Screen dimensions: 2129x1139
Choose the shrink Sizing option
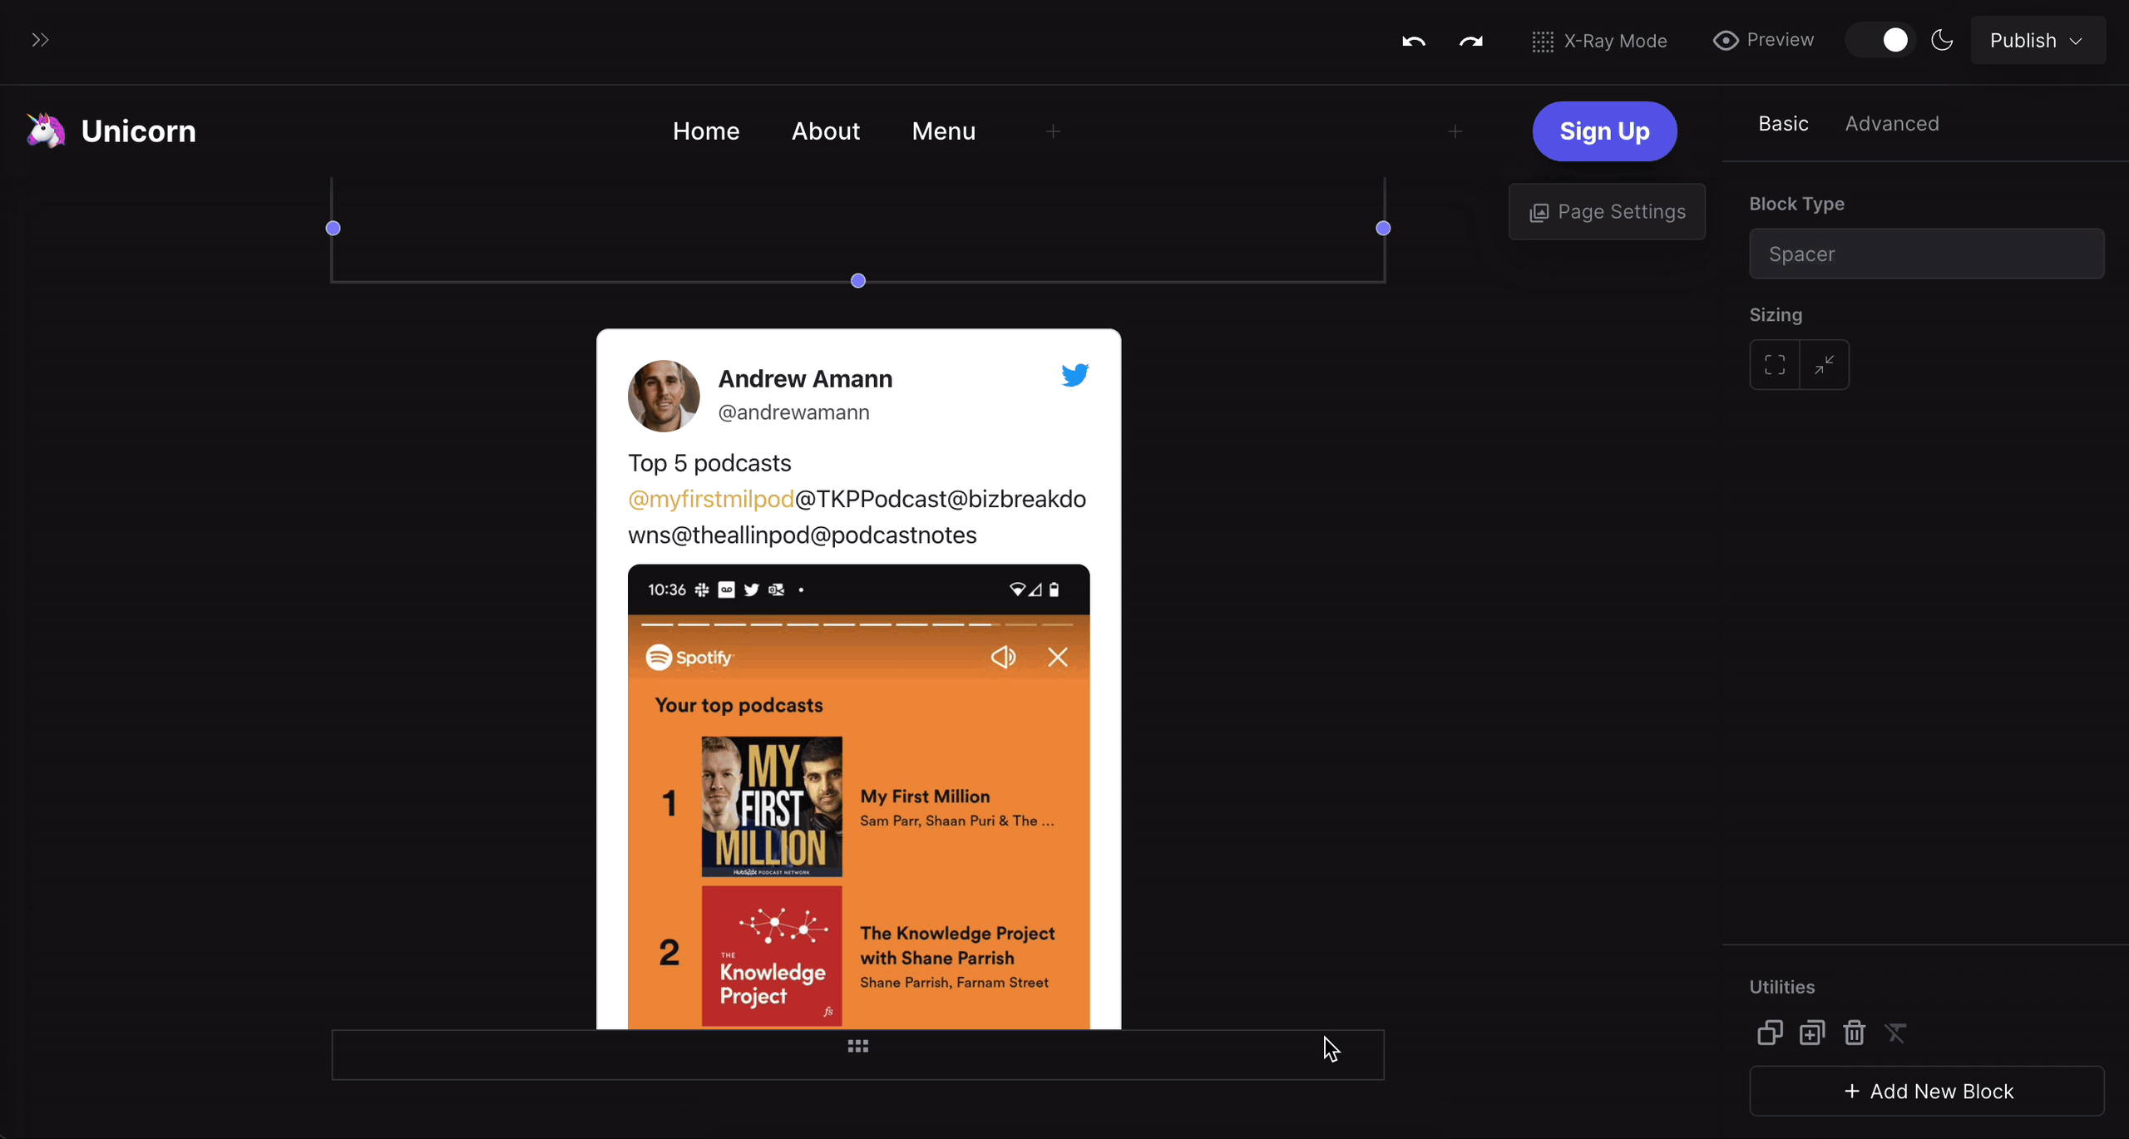[1825, 364]
